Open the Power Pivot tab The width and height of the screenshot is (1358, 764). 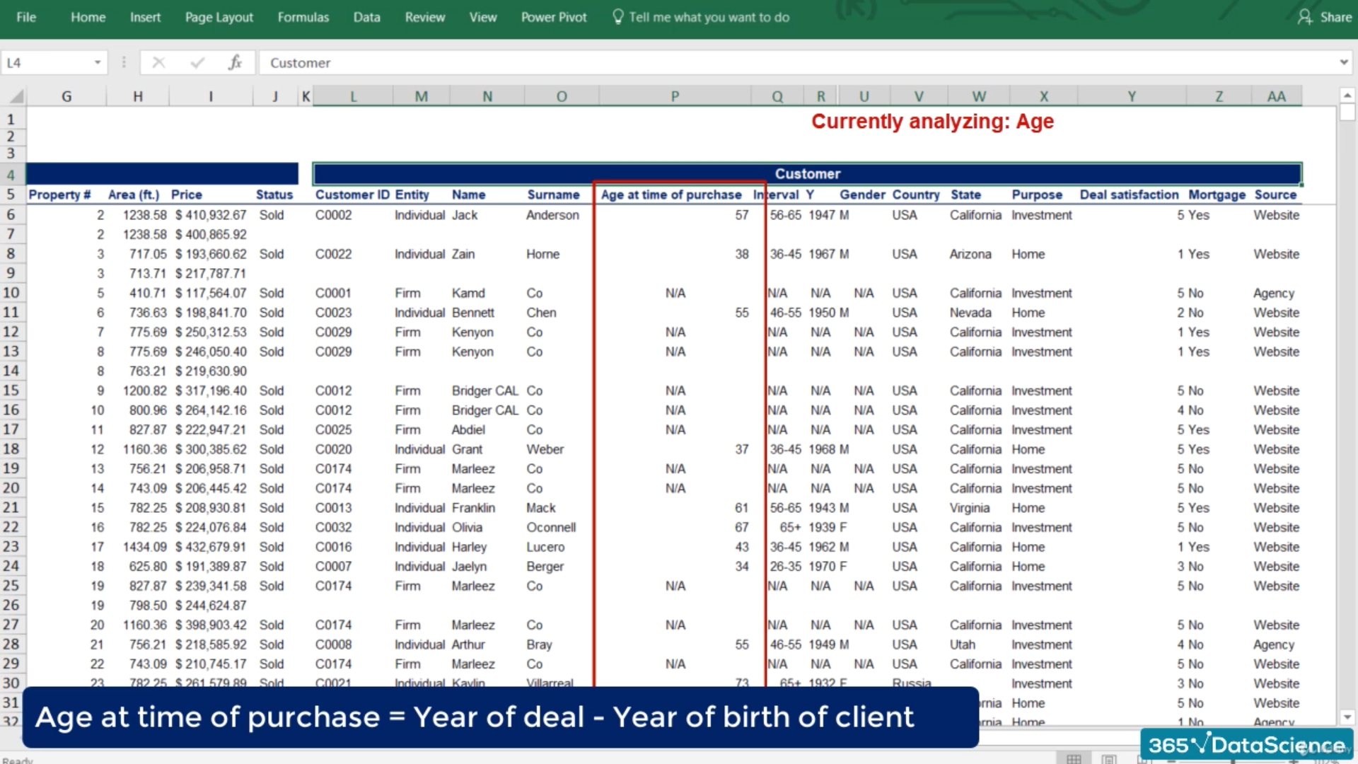[x=554, y=17]
